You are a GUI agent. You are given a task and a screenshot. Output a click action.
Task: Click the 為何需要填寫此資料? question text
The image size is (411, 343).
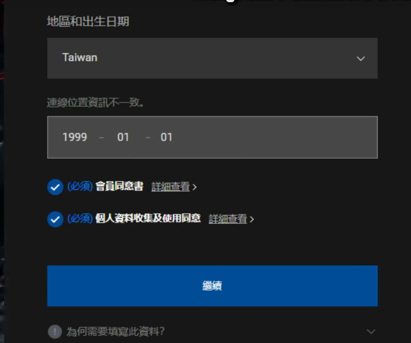point(115,331)
